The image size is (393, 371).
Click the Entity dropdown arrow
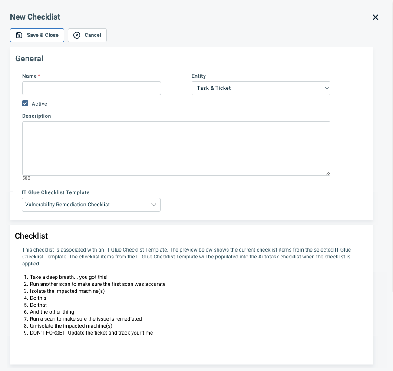pos(327,88)
